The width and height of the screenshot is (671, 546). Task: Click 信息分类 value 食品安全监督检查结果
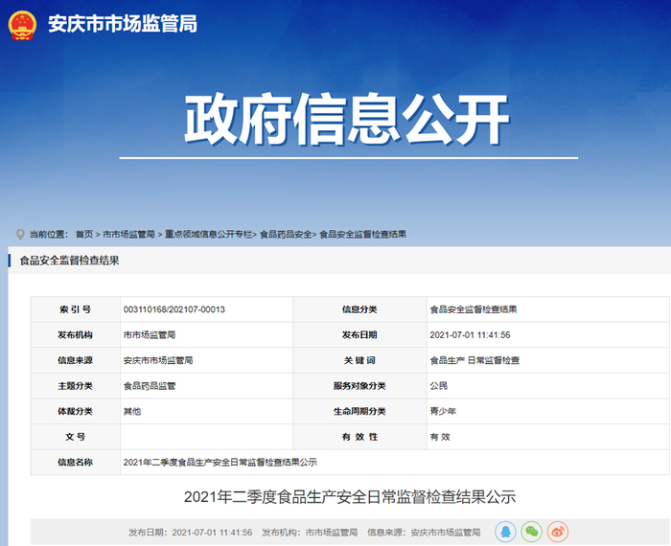pos(474,309)
